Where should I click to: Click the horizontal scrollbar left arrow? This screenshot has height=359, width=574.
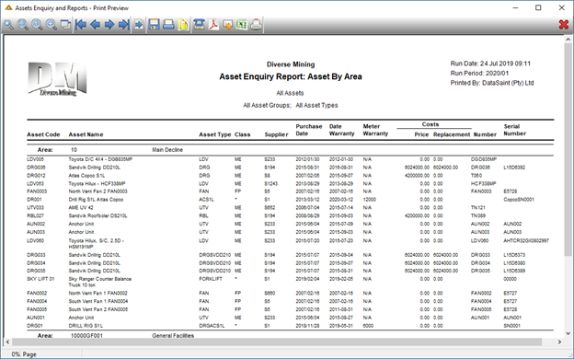click(x=7, y=342)
